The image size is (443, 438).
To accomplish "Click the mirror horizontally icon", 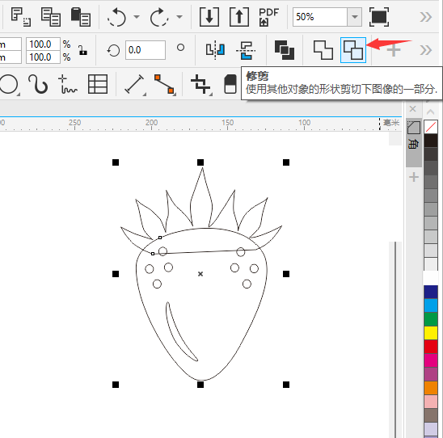I will pos(215,50).
